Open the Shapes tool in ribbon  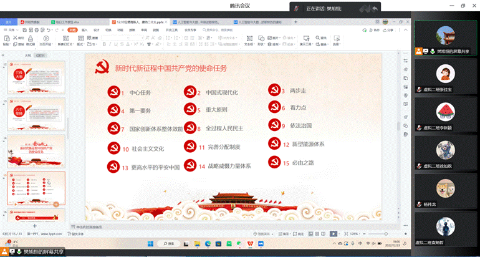click(262, 39)
